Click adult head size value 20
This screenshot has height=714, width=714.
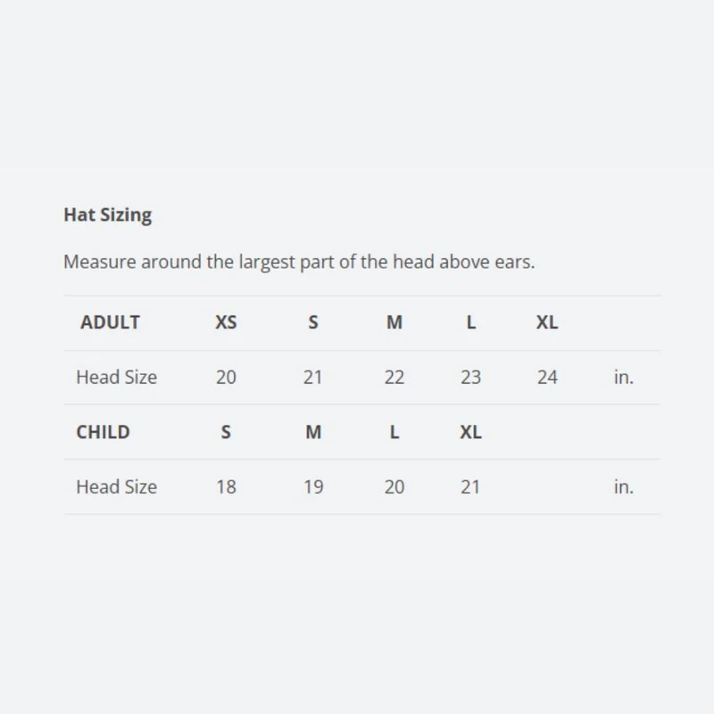pos(226,377)
